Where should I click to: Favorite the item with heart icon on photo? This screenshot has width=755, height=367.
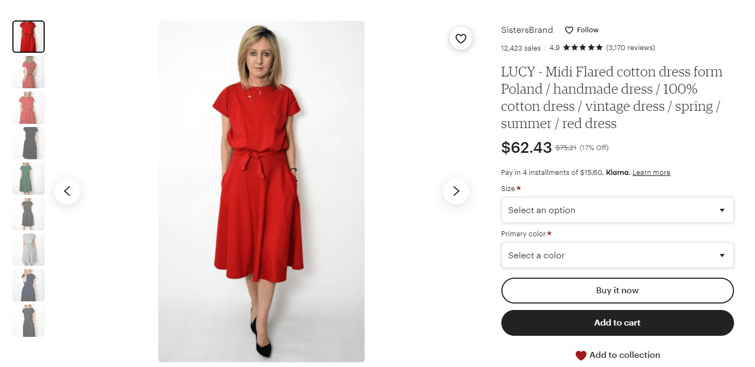[460, 39]
